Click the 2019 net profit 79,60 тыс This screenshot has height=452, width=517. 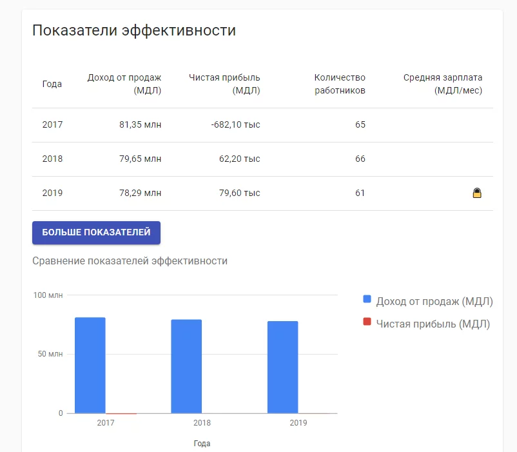[x=240, y=193]
